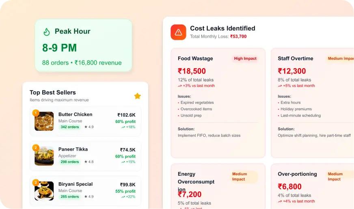Click the number 2 rank badge
354x209 pixels.
tap(35, 148)
